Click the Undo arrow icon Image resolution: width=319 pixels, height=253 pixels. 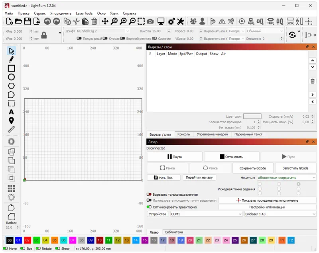point(47,21)
